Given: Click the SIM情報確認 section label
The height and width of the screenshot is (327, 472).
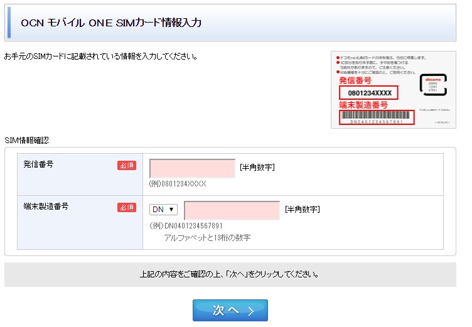Looking at the screenshot, I should point(26,141).
